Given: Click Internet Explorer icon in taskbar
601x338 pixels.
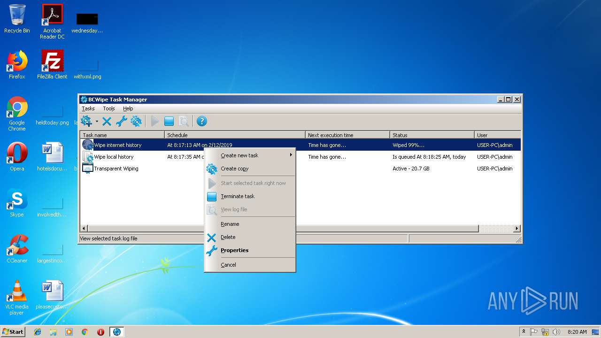Looking at the screenshot, I should 38,332.
